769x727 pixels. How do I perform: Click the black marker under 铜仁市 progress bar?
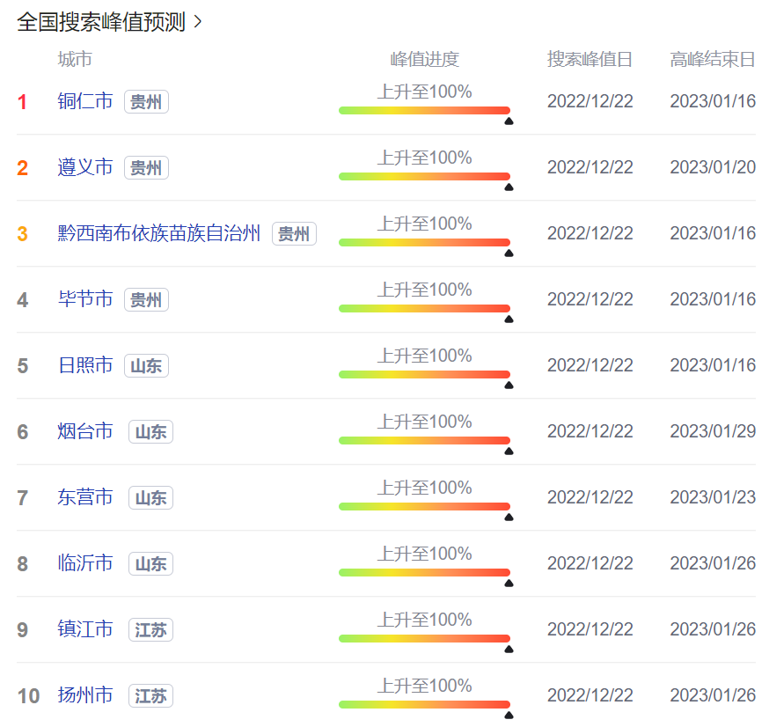tap(509, 121)
